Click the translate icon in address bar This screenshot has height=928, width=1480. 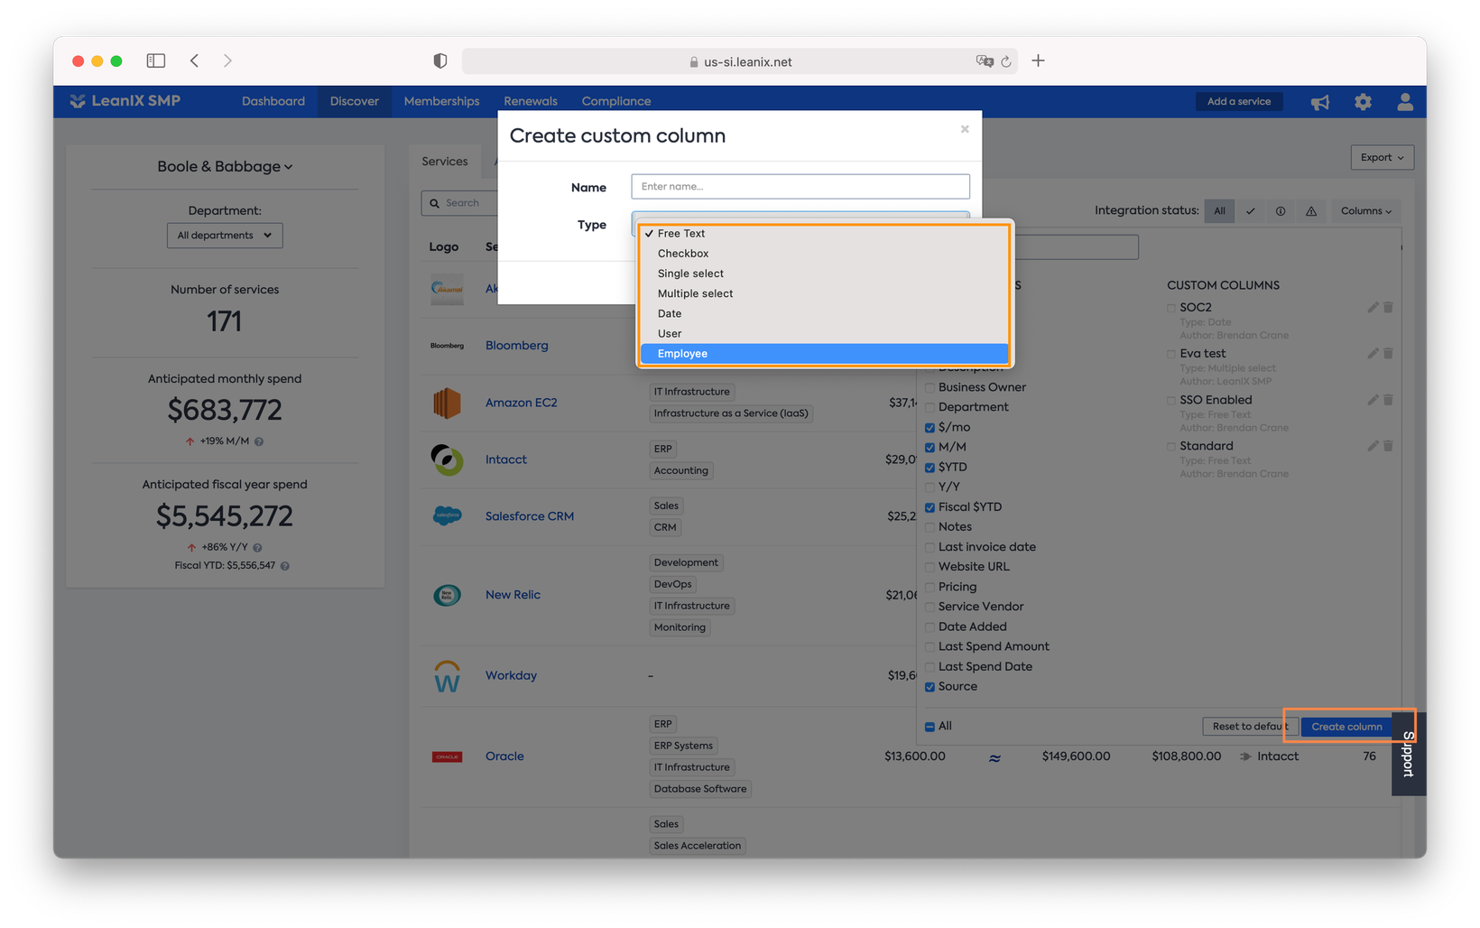(x=985, y=61)
